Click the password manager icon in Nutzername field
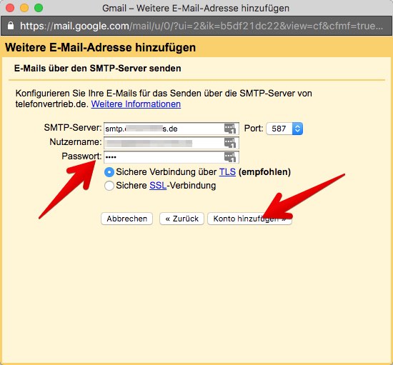Screen dimensions: 393x365 (230, 143)
